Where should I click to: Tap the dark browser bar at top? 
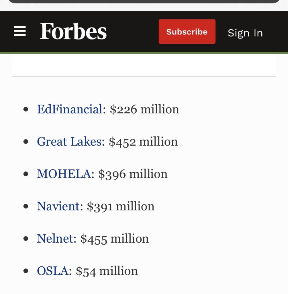(144, 1)
